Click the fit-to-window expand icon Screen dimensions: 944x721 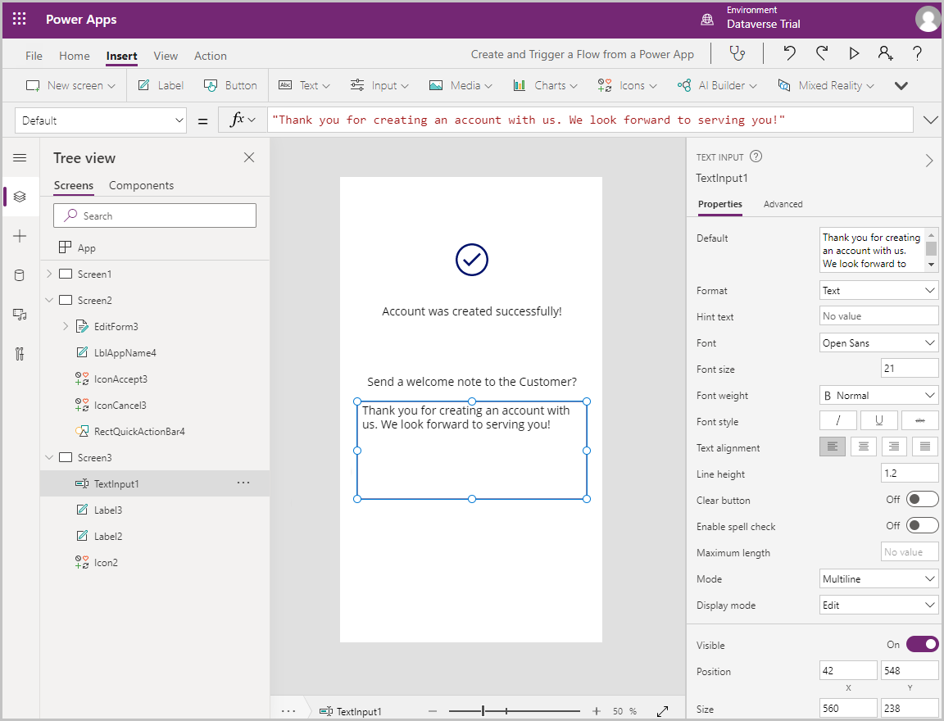click(662, 711)
